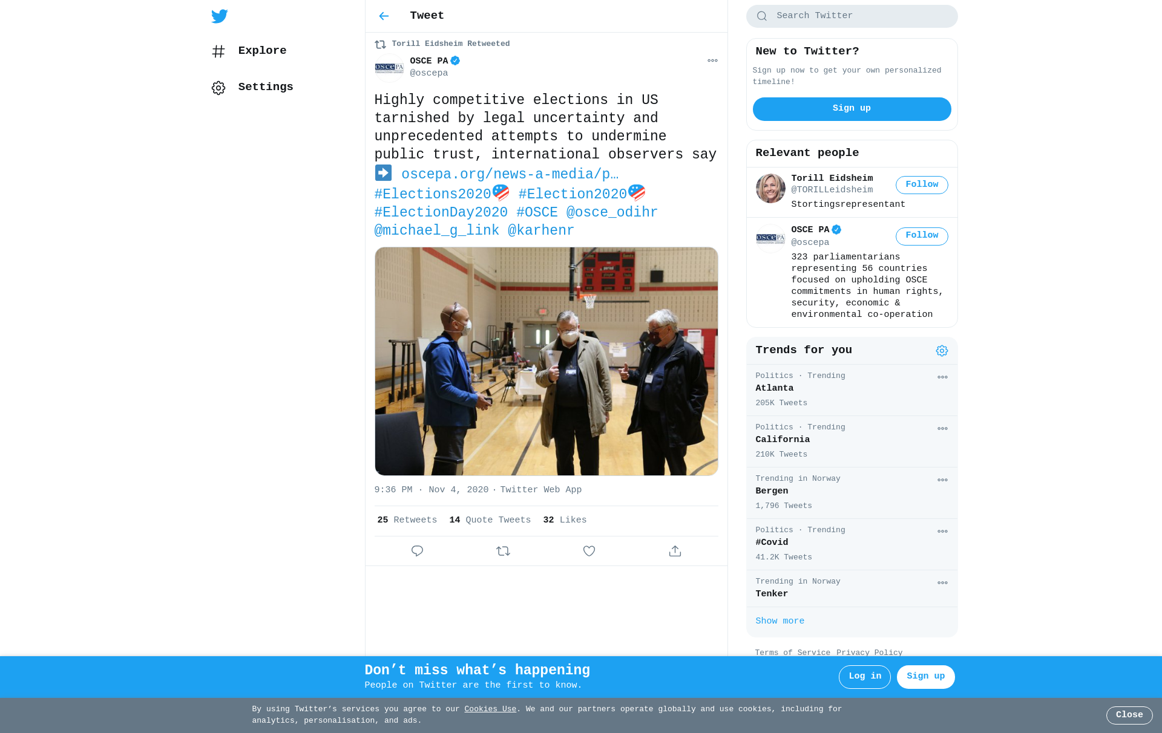Open more options for Bergen trend
The height and width of the screenshot is (733, 1162).
pos(942,480)
